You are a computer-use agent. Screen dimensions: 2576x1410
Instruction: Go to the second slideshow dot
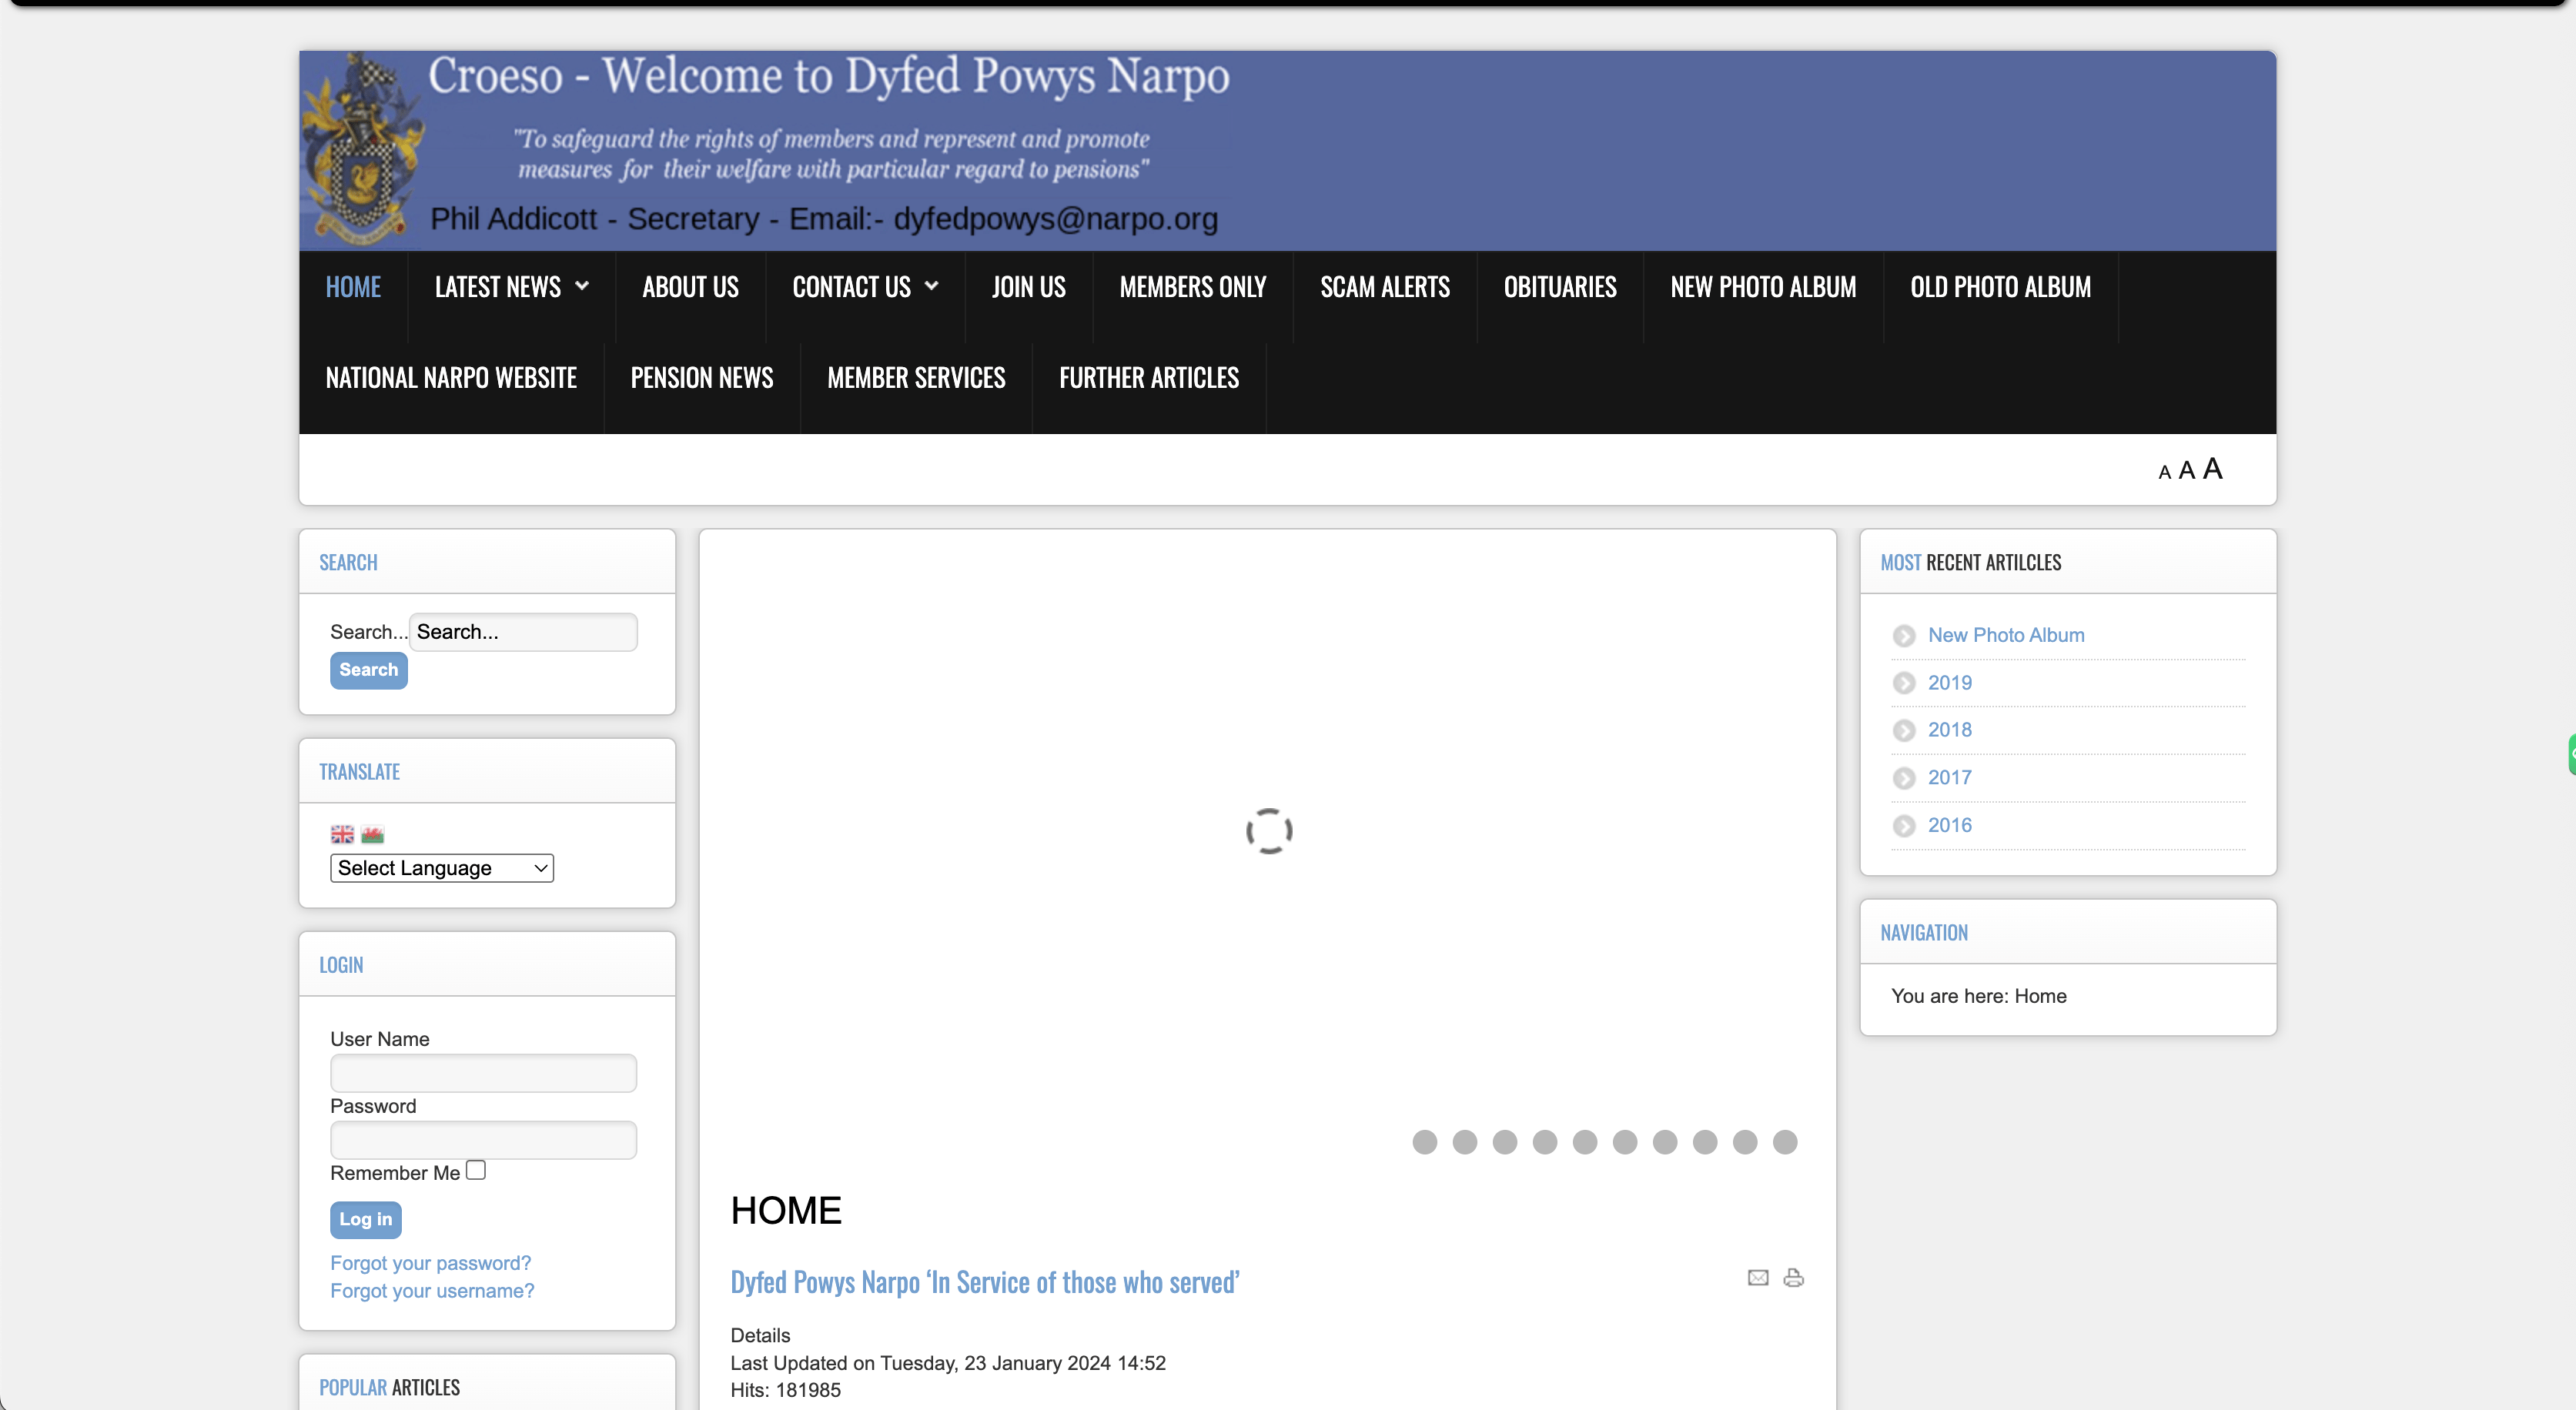(x=1465, y=1142)
